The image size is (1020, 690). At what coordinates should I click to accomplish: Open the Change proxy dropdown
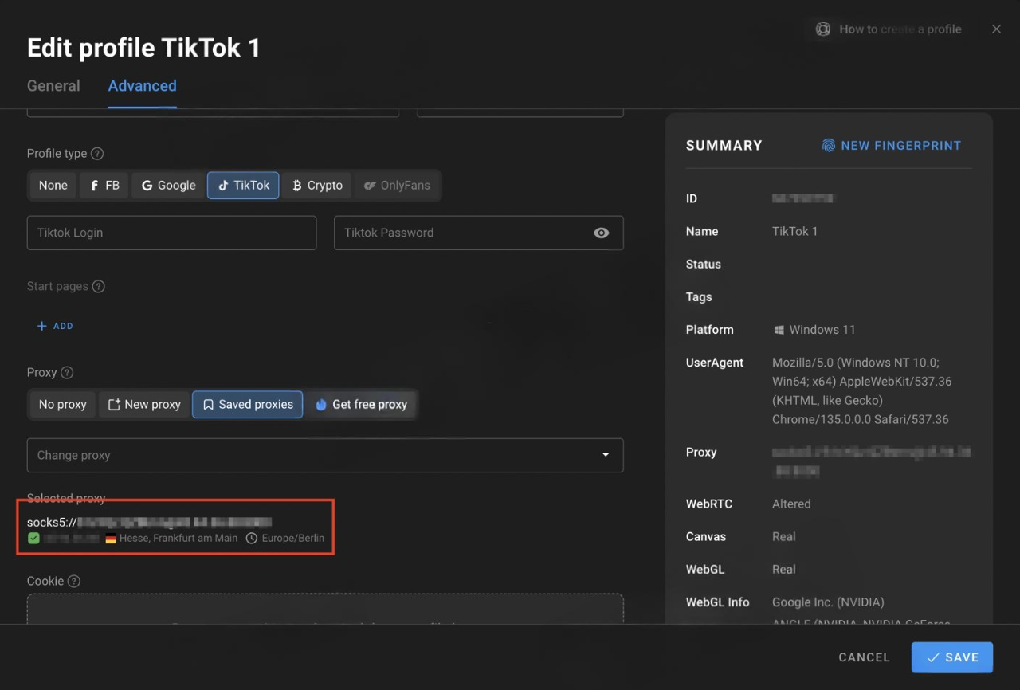coord(325,455)
